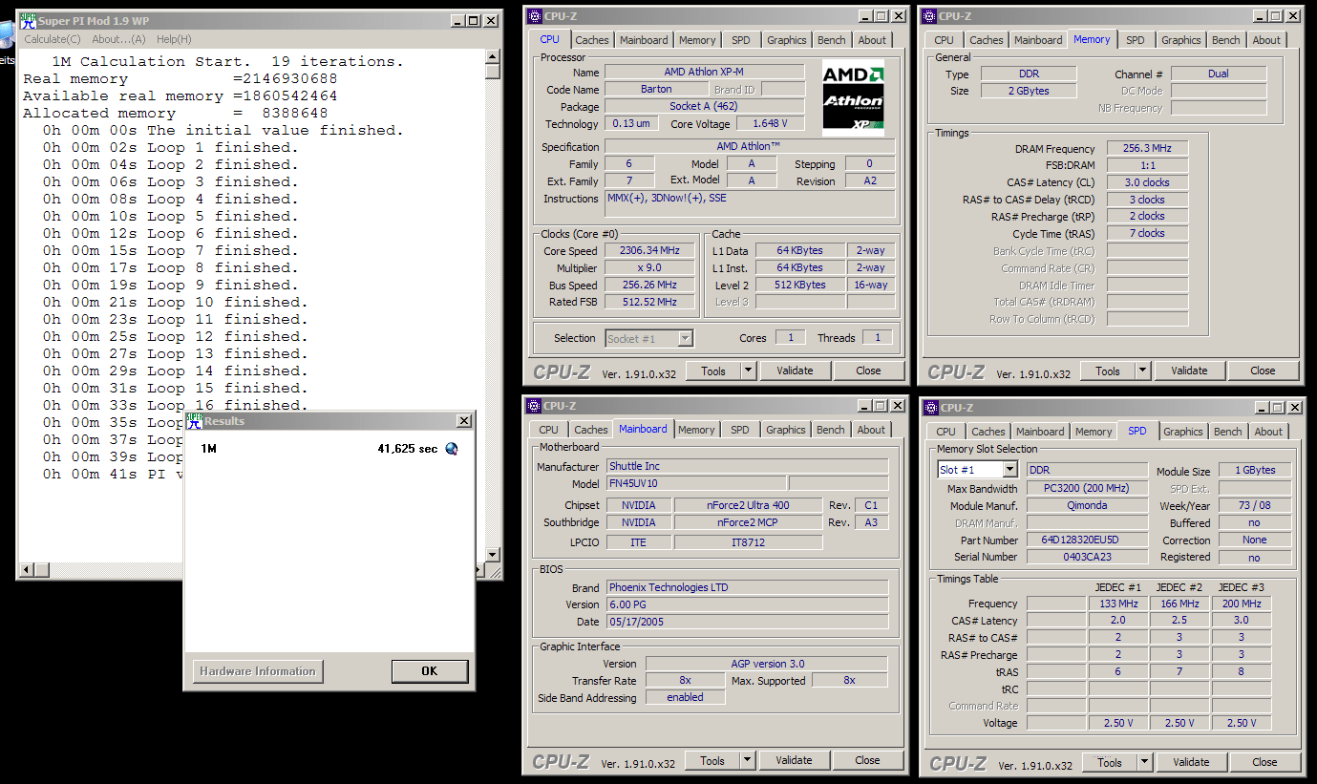Select CPU tab in CPU-Z Memory timings window

click(944, 40)
